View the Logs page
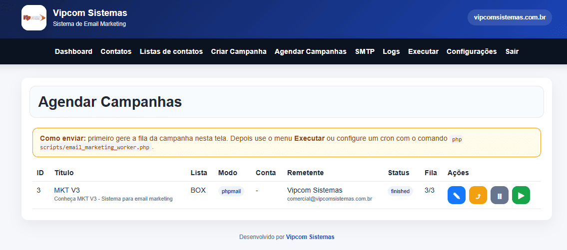This screenshot has width=567, height=250. 391,51
